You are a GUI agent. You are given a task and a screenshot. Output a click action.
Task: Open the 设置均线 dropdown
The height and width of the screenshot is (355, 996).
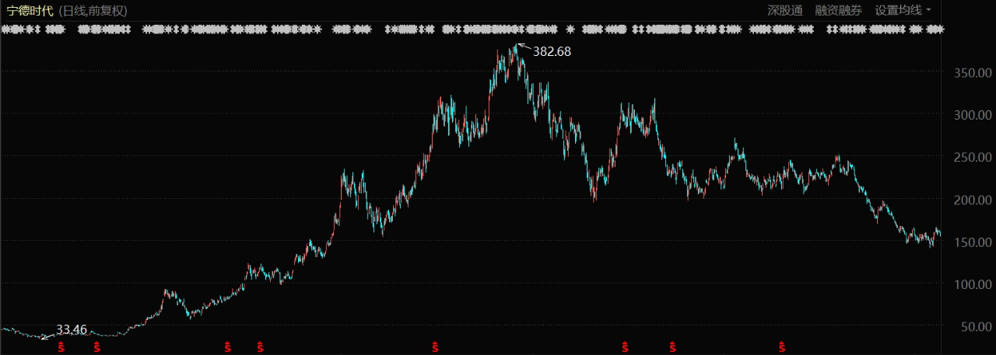(903, 10)
